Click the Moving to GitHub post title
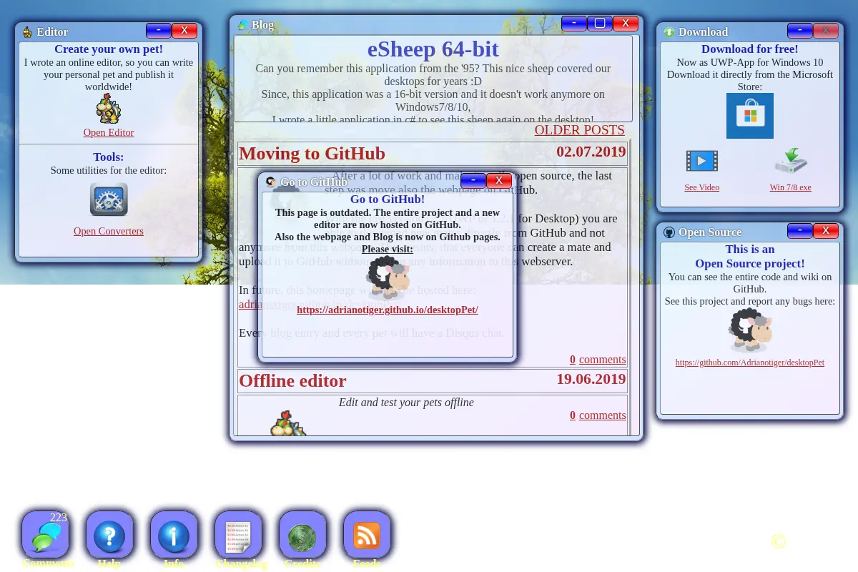 312,154
